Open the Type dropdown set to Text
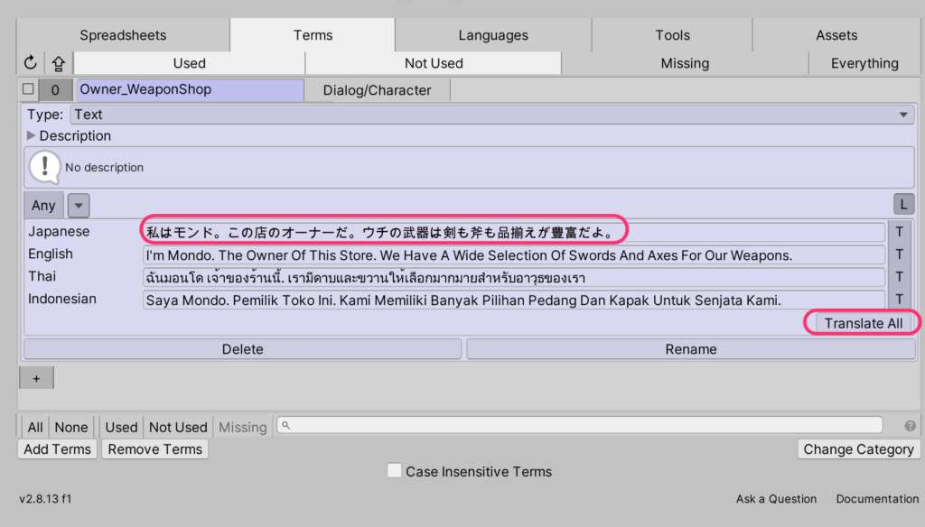 (491, 115)
